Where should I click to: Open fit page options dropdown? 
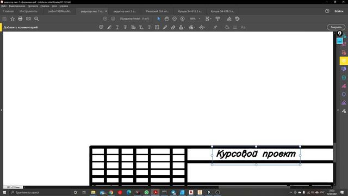(208, 19)
